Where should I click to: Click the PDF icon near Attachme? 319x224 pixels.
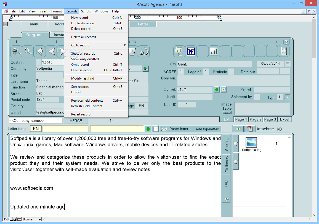pos(250,129)
